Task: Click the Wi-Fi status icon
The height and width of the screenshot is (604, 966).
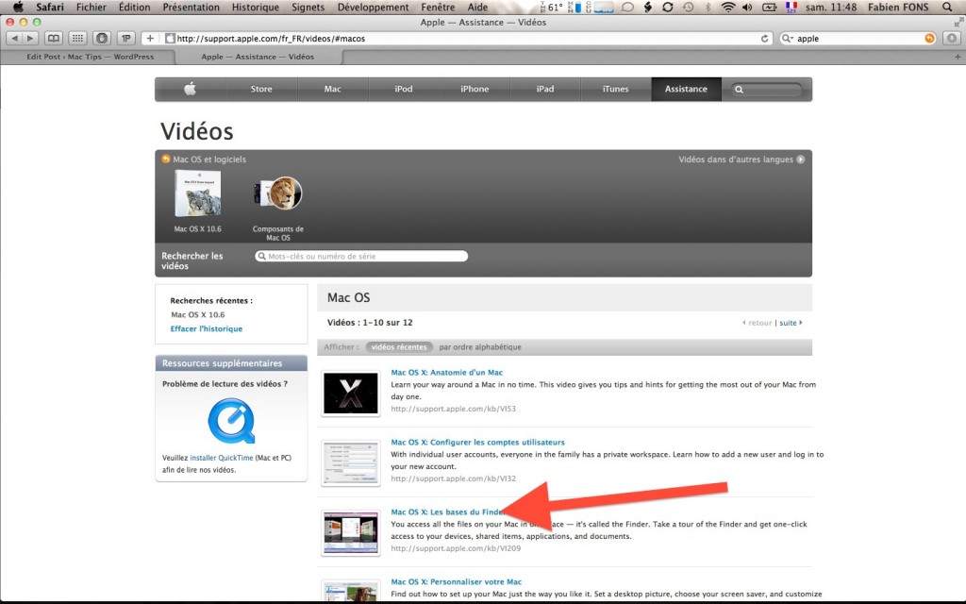Action: click(728, 8)
